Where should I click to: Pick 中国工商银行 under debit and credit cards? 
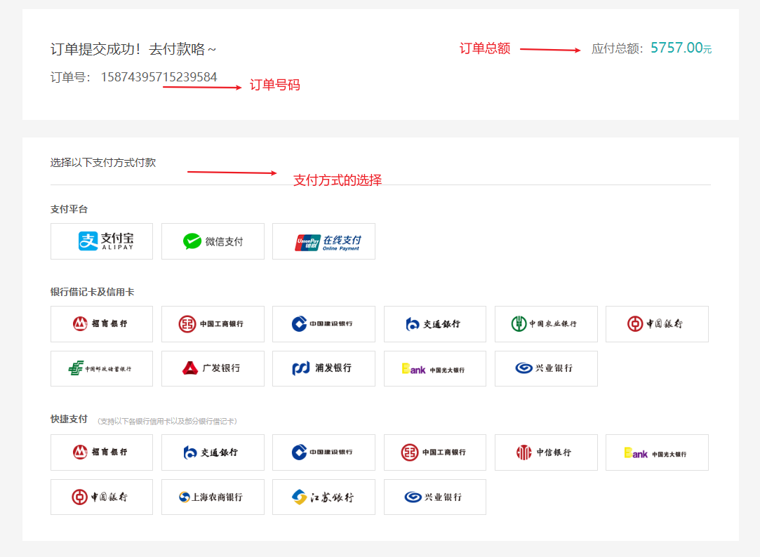[213, 324]
